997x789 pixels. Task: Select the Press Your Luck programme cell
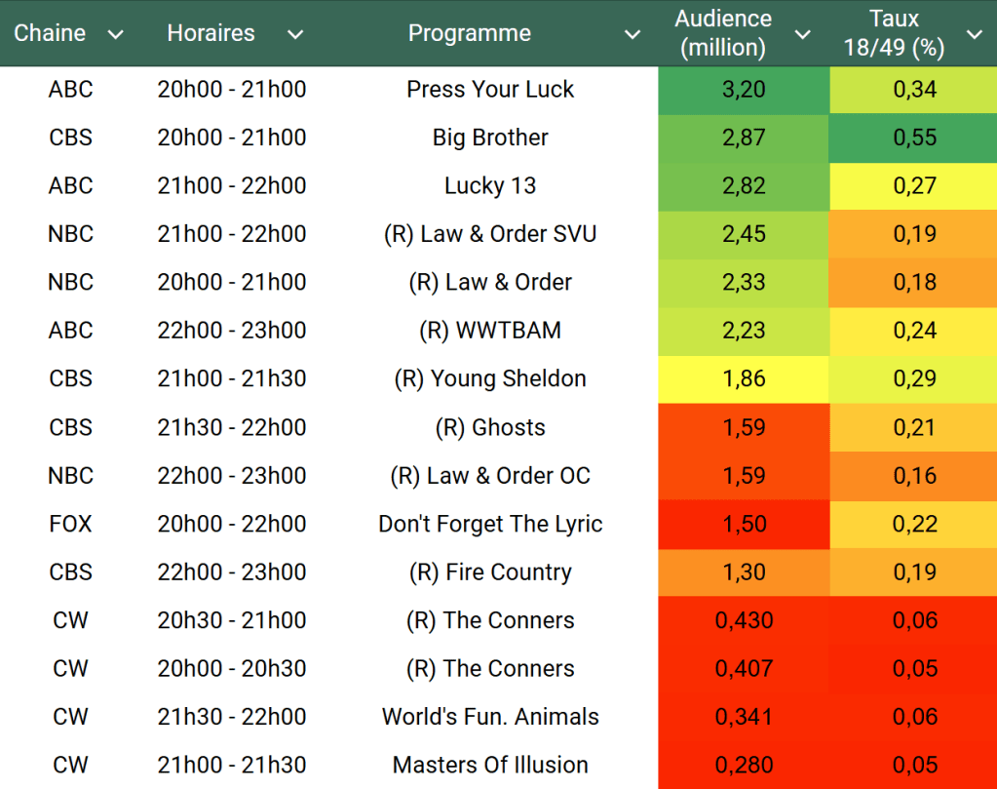(490, 90)
